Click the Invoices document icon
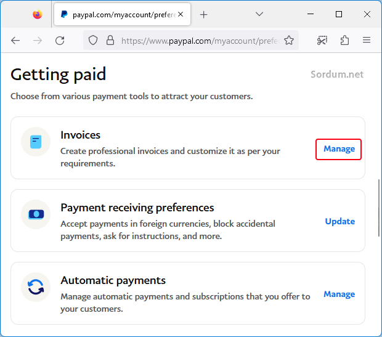 coord(36,142)
